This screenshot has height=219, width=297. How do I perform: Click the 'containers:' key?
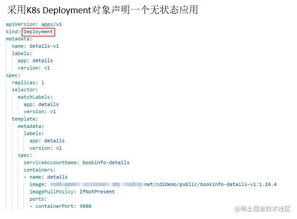pyautogui.click(x=40, y=170)
